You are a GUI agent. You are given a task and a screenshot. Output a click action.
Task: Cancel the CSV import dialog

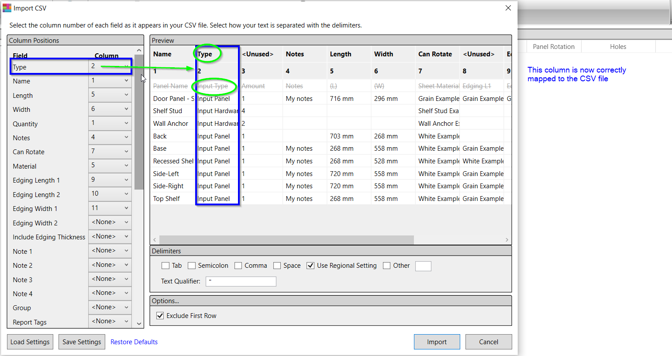click(489, 342)
